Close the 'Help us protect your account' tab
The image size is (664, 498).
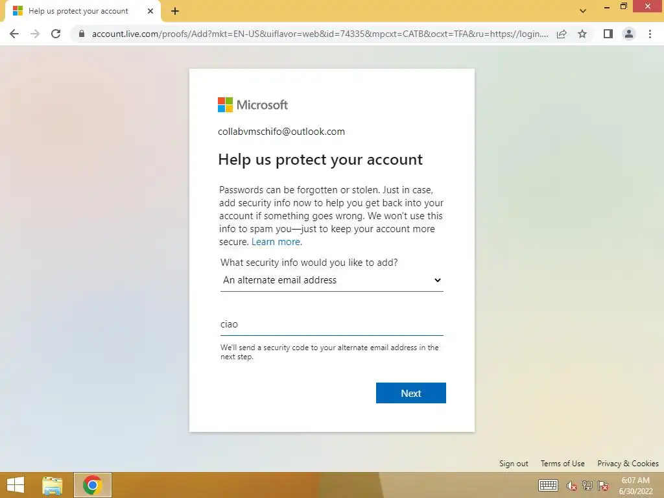tap(150, 11)
